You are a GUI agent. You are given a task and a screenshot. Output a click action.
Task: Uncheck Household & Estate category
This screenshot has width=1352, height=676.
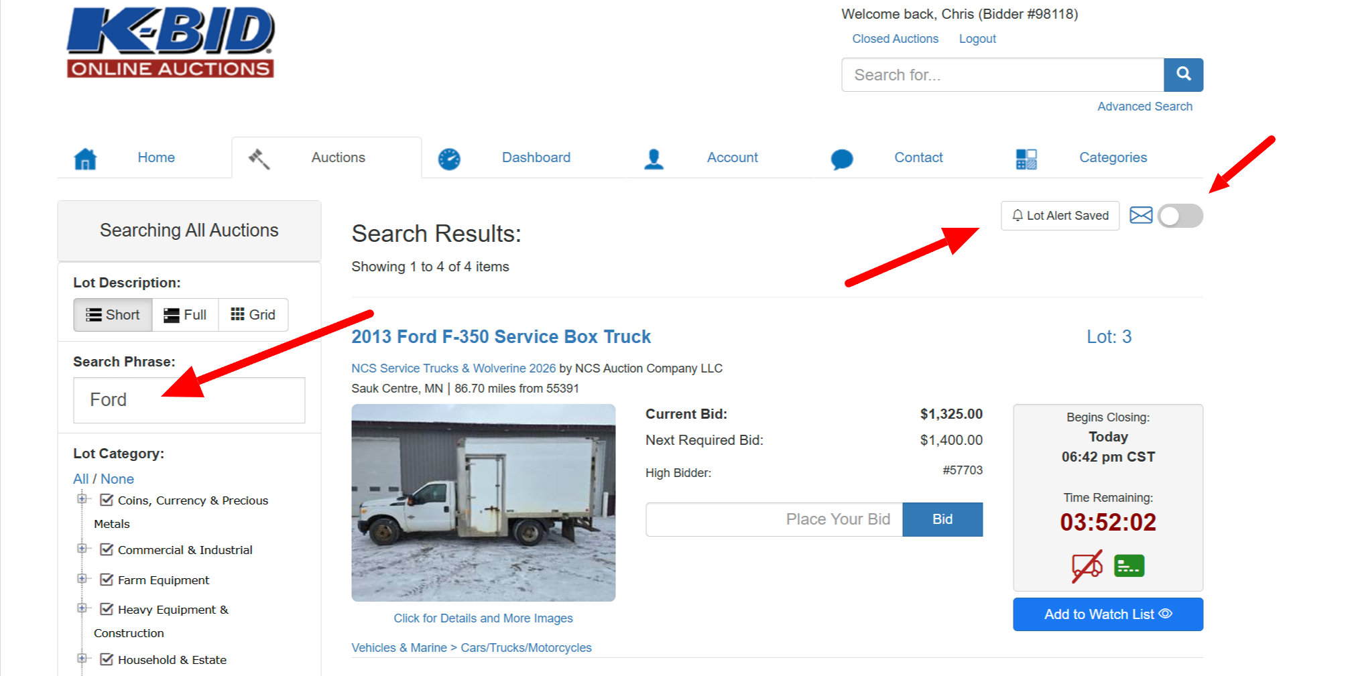tap(106, 659)
